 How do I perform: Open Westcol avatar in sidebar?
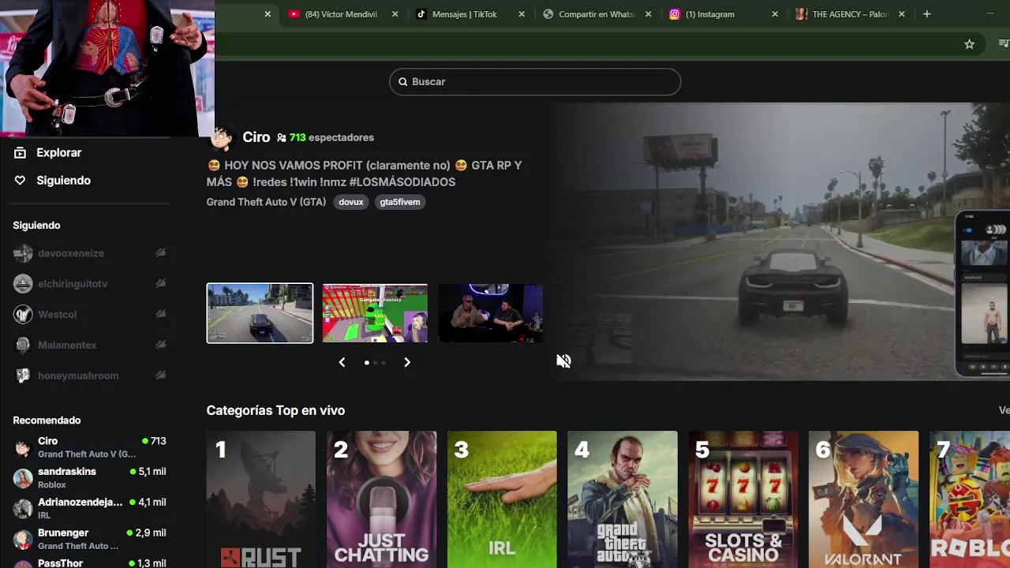pos(23,315)
